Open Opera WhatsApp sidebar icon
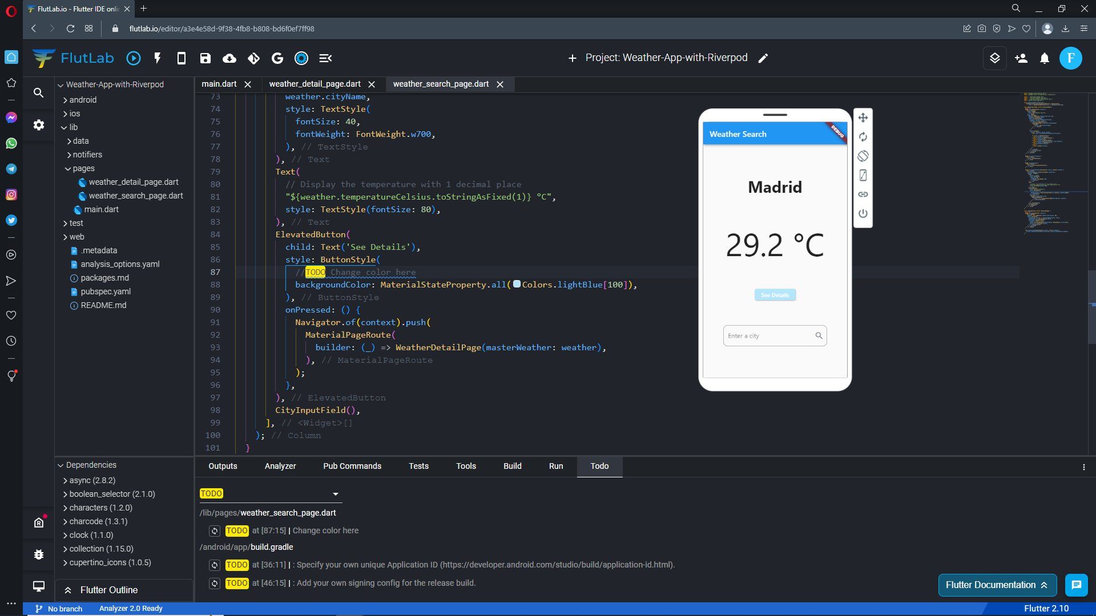The image size is (1096, 616). [x=11, y=143]
